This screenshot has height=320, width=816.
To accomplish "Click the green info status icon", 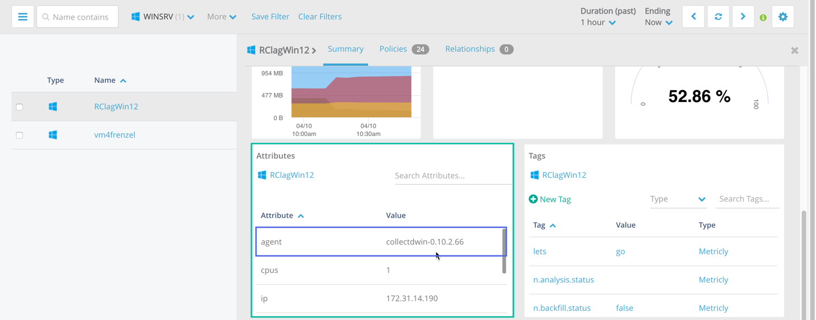I will coord(763,18).
